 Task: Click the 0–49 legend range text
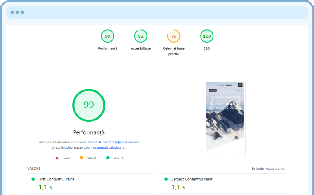pyautogui.click(x=66, y=158)
